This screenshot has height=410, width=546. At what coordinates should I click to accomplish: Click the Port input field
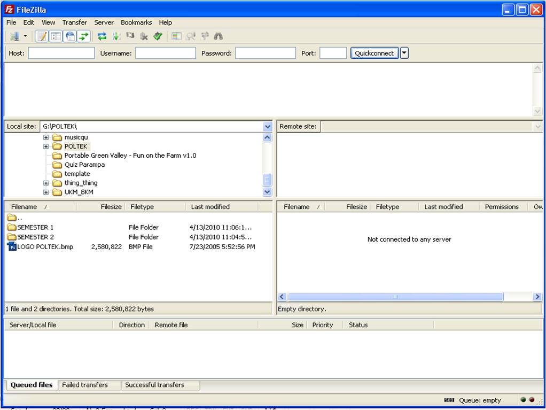point(333,53)
